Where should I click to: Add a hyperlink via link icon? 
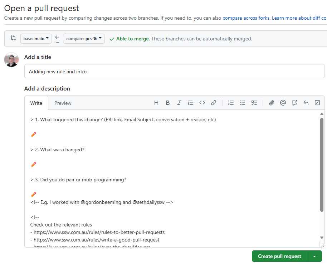tap(214, 103)
